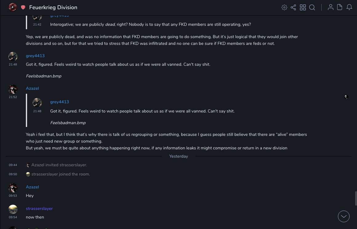This screenshot has height=229, width=357.
Task: Click the 21:52 message timestamp
Action: click(13, 97)
